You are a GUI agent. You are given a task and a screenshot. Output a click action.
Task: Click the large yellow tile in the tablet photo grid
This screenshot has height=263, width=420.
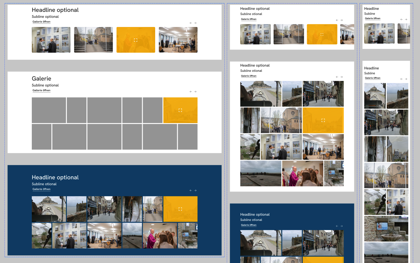[323, 120]
